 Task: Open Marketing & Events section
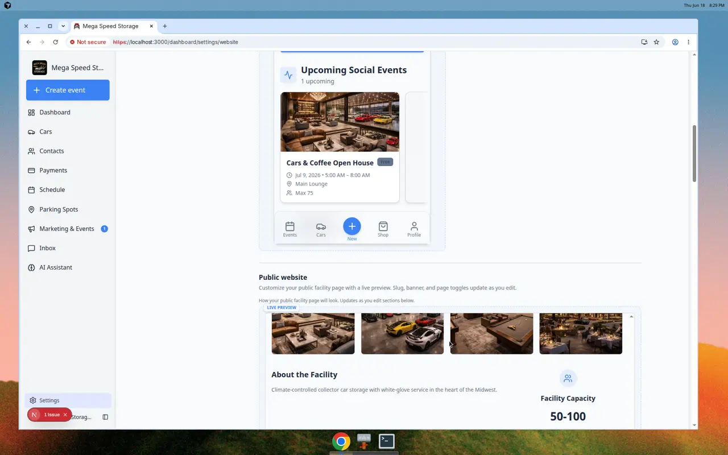tap(68, 229)
